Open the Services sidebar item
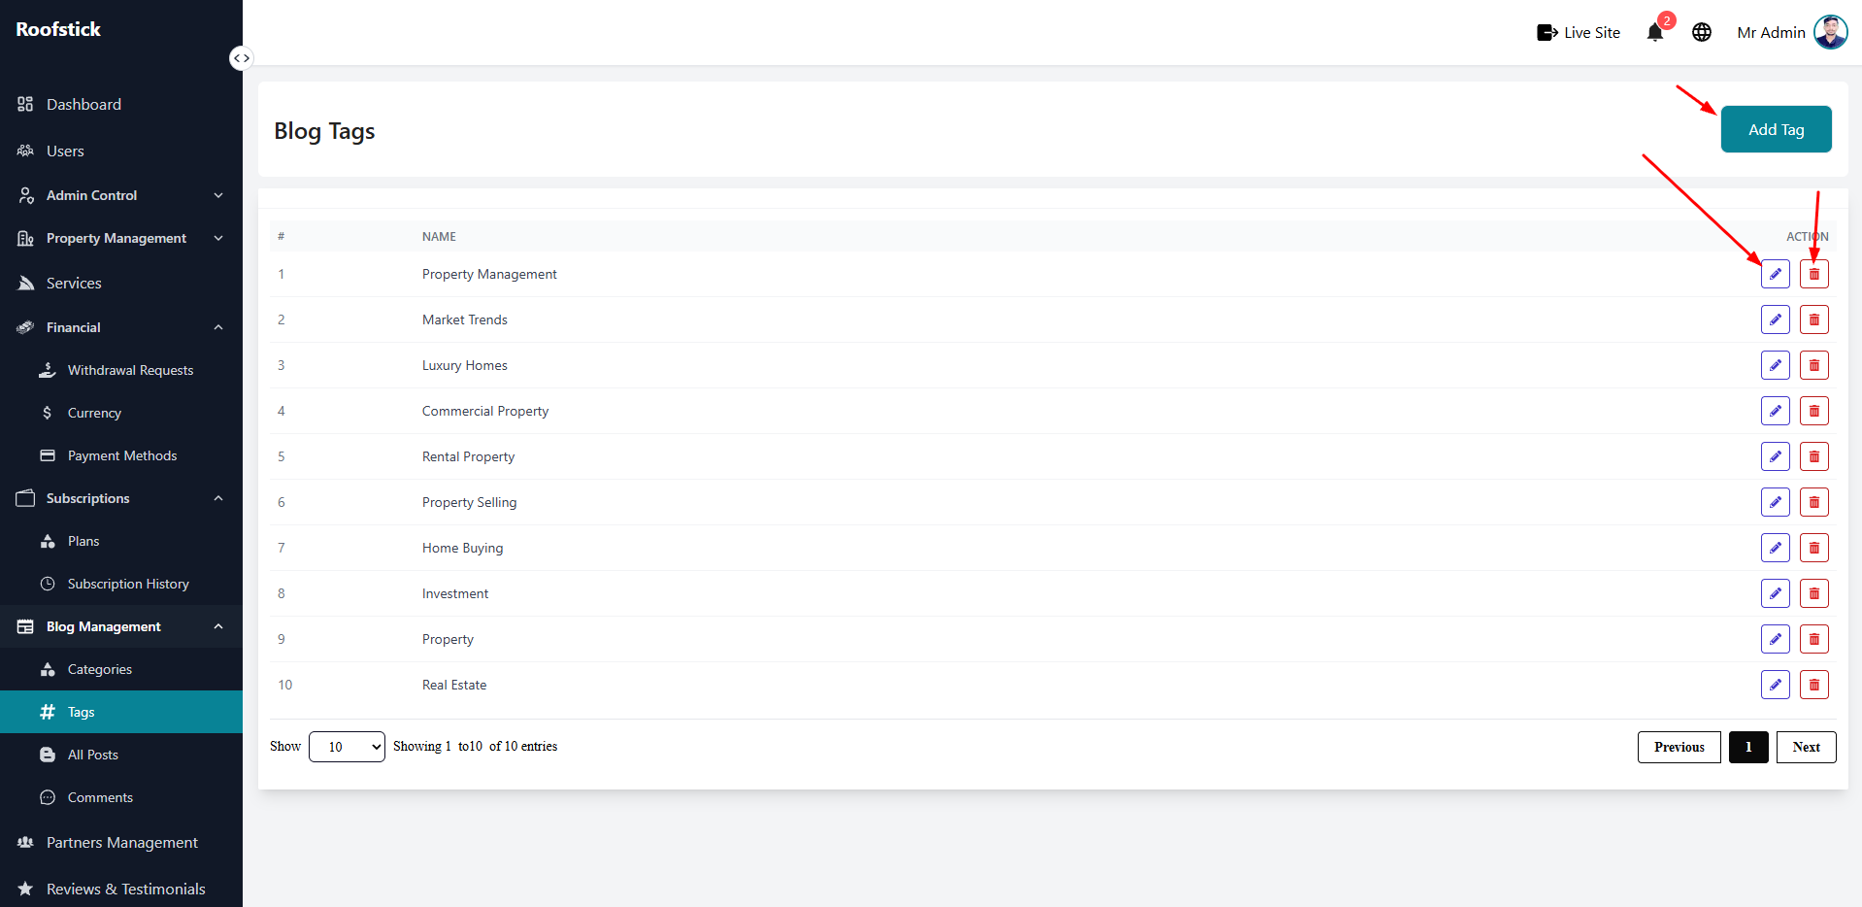The width and height of the screenshot is (1862, 907). click(121, 283)
